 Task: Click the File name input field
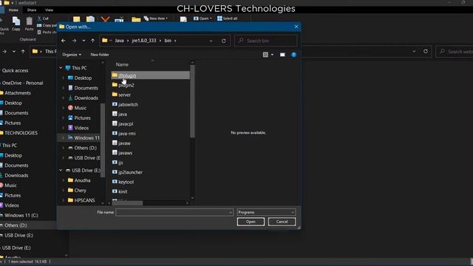(x=171, y=212)
